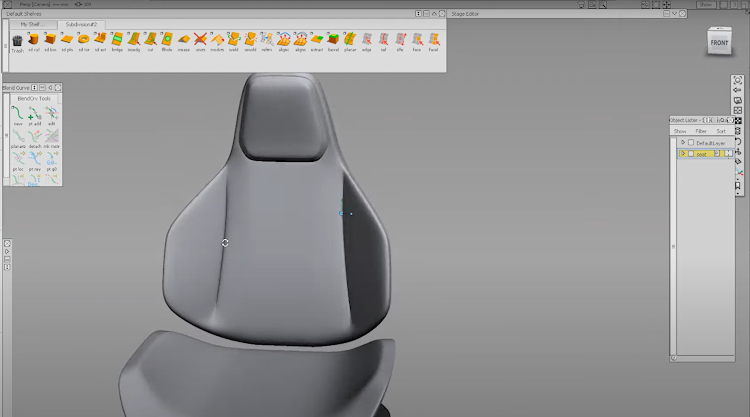Expand the seat layer in the Object Lister

pos(683,153)
